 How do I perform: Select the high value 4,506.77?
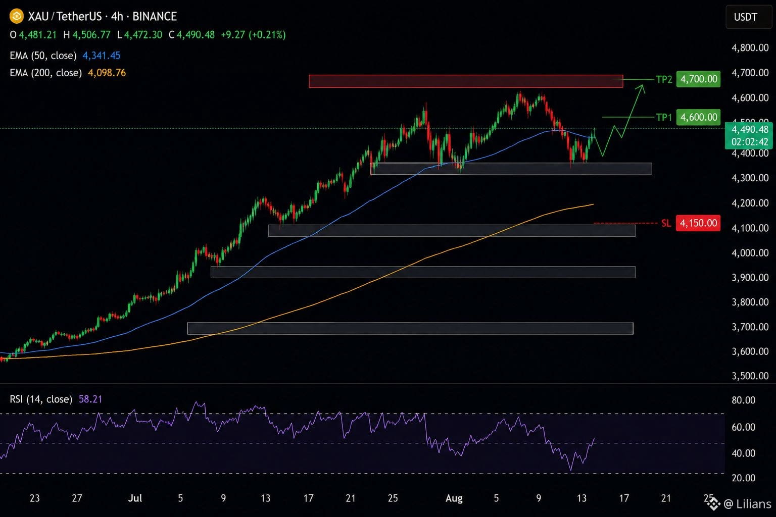[x=91, y=35]
